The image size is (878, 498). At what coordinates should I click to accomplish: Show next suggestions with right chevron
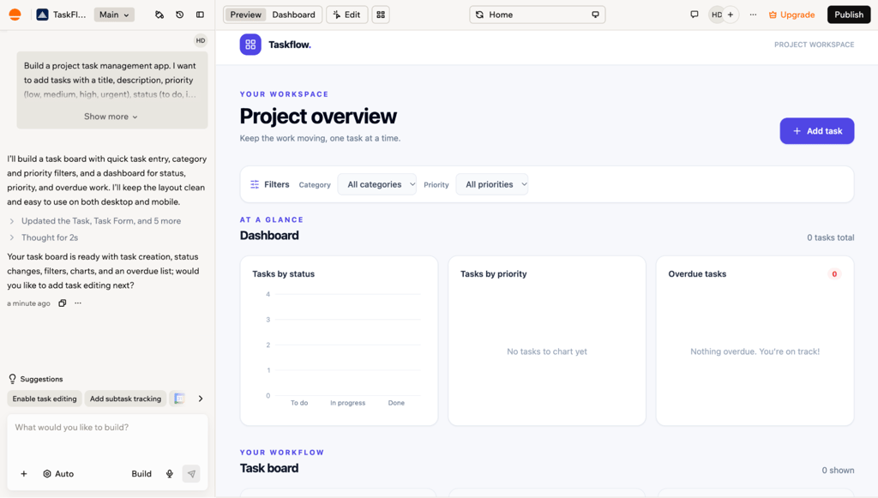(x=201, y=399)
